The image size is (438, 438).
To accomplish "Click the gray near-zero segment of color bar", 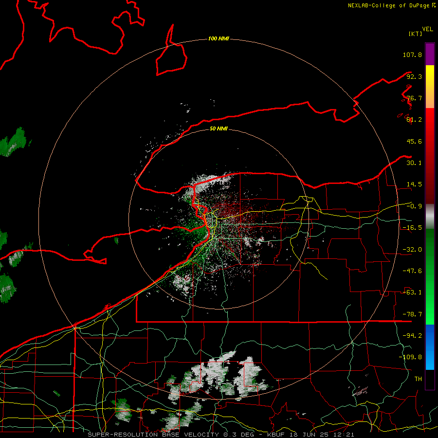I will coord(430,217).
